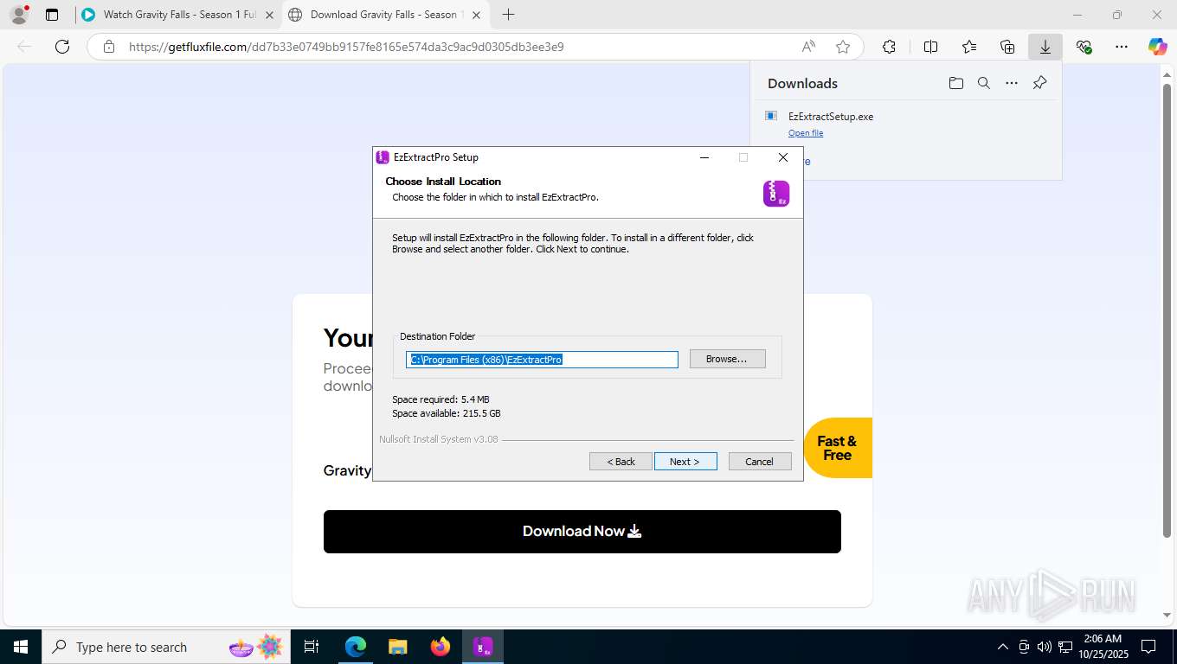Open file link for EzExtractSetup.exe

[806, 133]
